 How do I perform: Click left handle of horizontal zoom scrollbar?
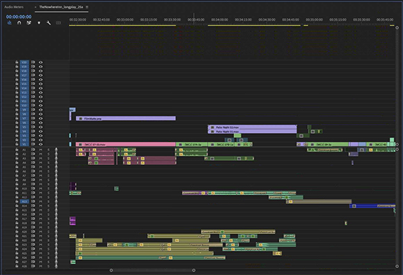coord(111,270)
